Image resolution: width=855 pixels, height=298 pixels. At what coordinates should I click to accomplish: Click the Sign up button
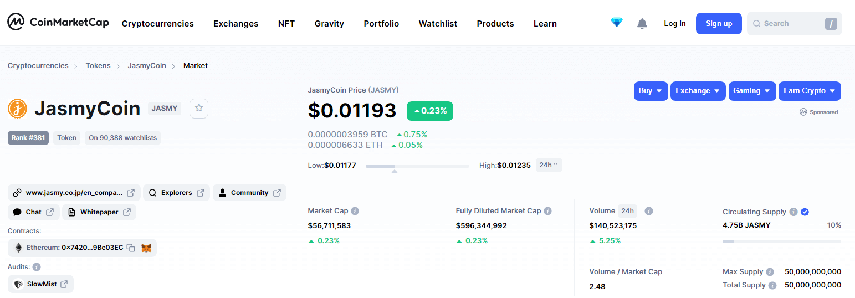point(719,24)
